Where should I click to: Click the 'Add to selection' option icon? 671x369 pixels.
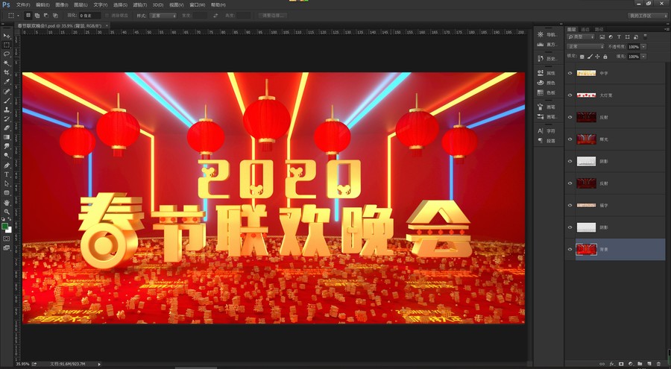[37, 16]
